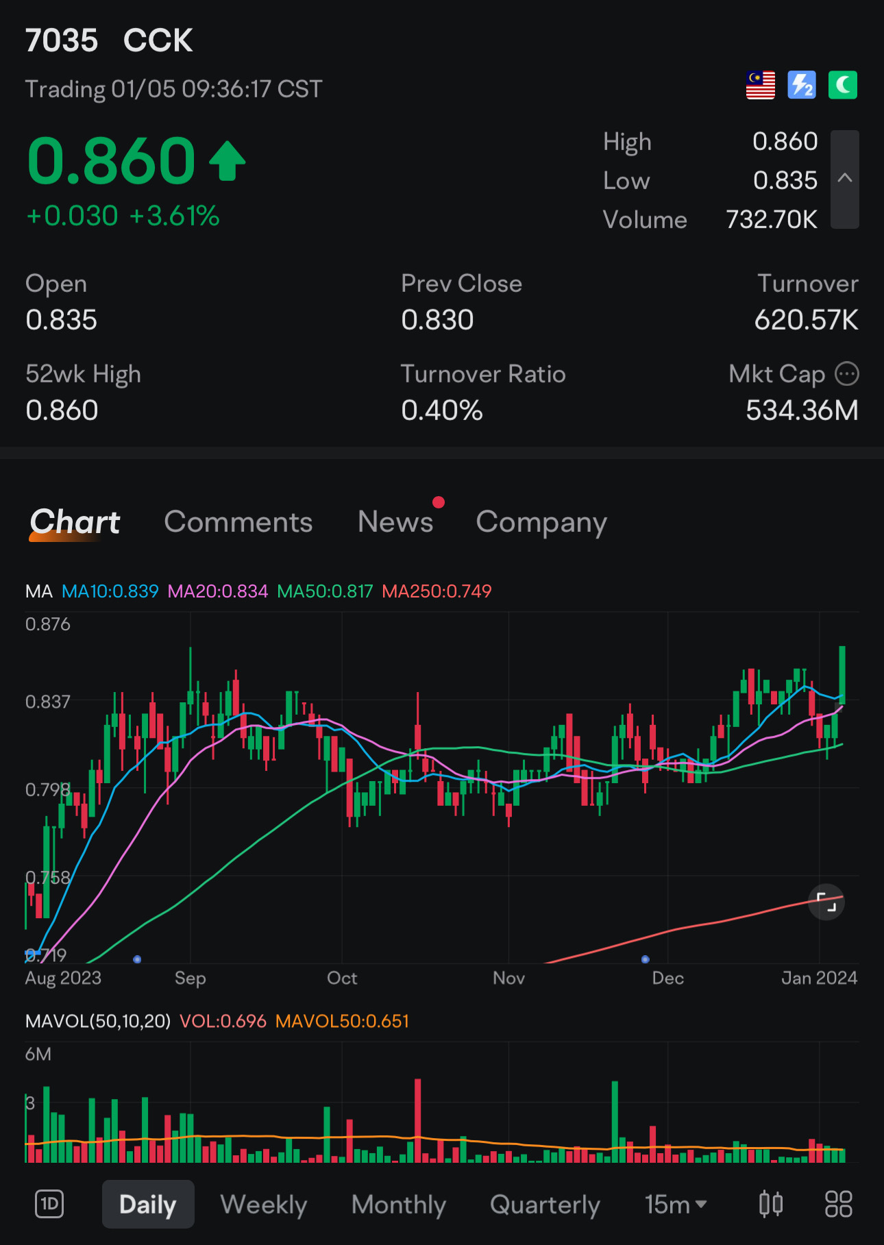Image resolution: width=884 pixels, height=1245 pixels.
Task: Switch to the Chart tab
Action: click(75, 522)
